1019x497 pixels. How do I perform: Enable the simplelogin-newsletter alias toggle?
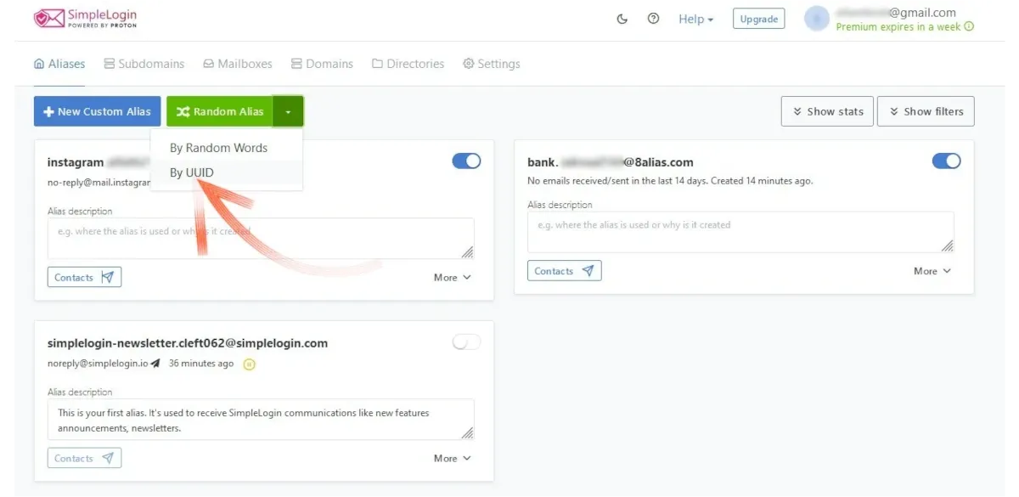tap(466, 342)
